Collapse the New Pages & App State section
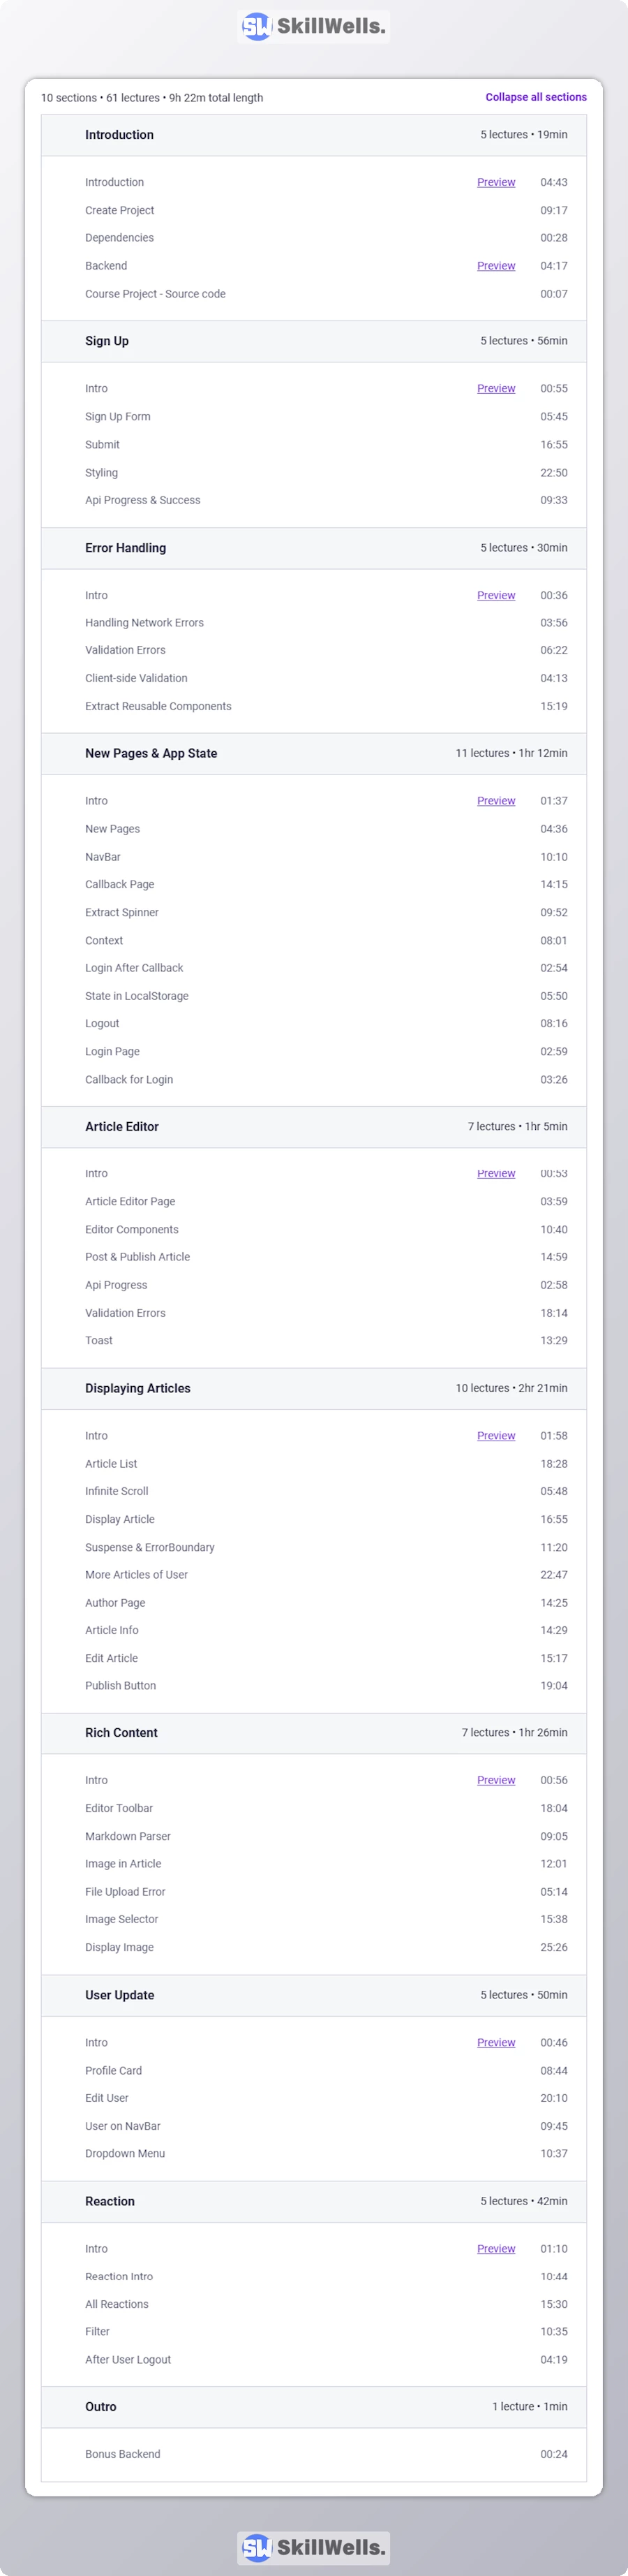This screenshot has width=628, height=2576. pos(313,753)
